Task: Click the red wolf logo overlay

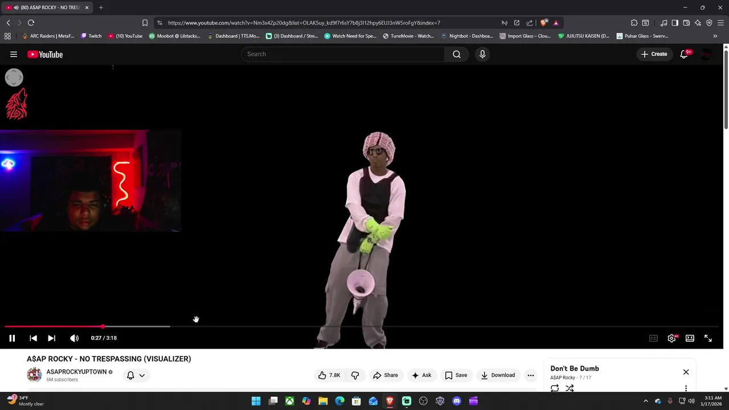Action: (x=17, y=104)
